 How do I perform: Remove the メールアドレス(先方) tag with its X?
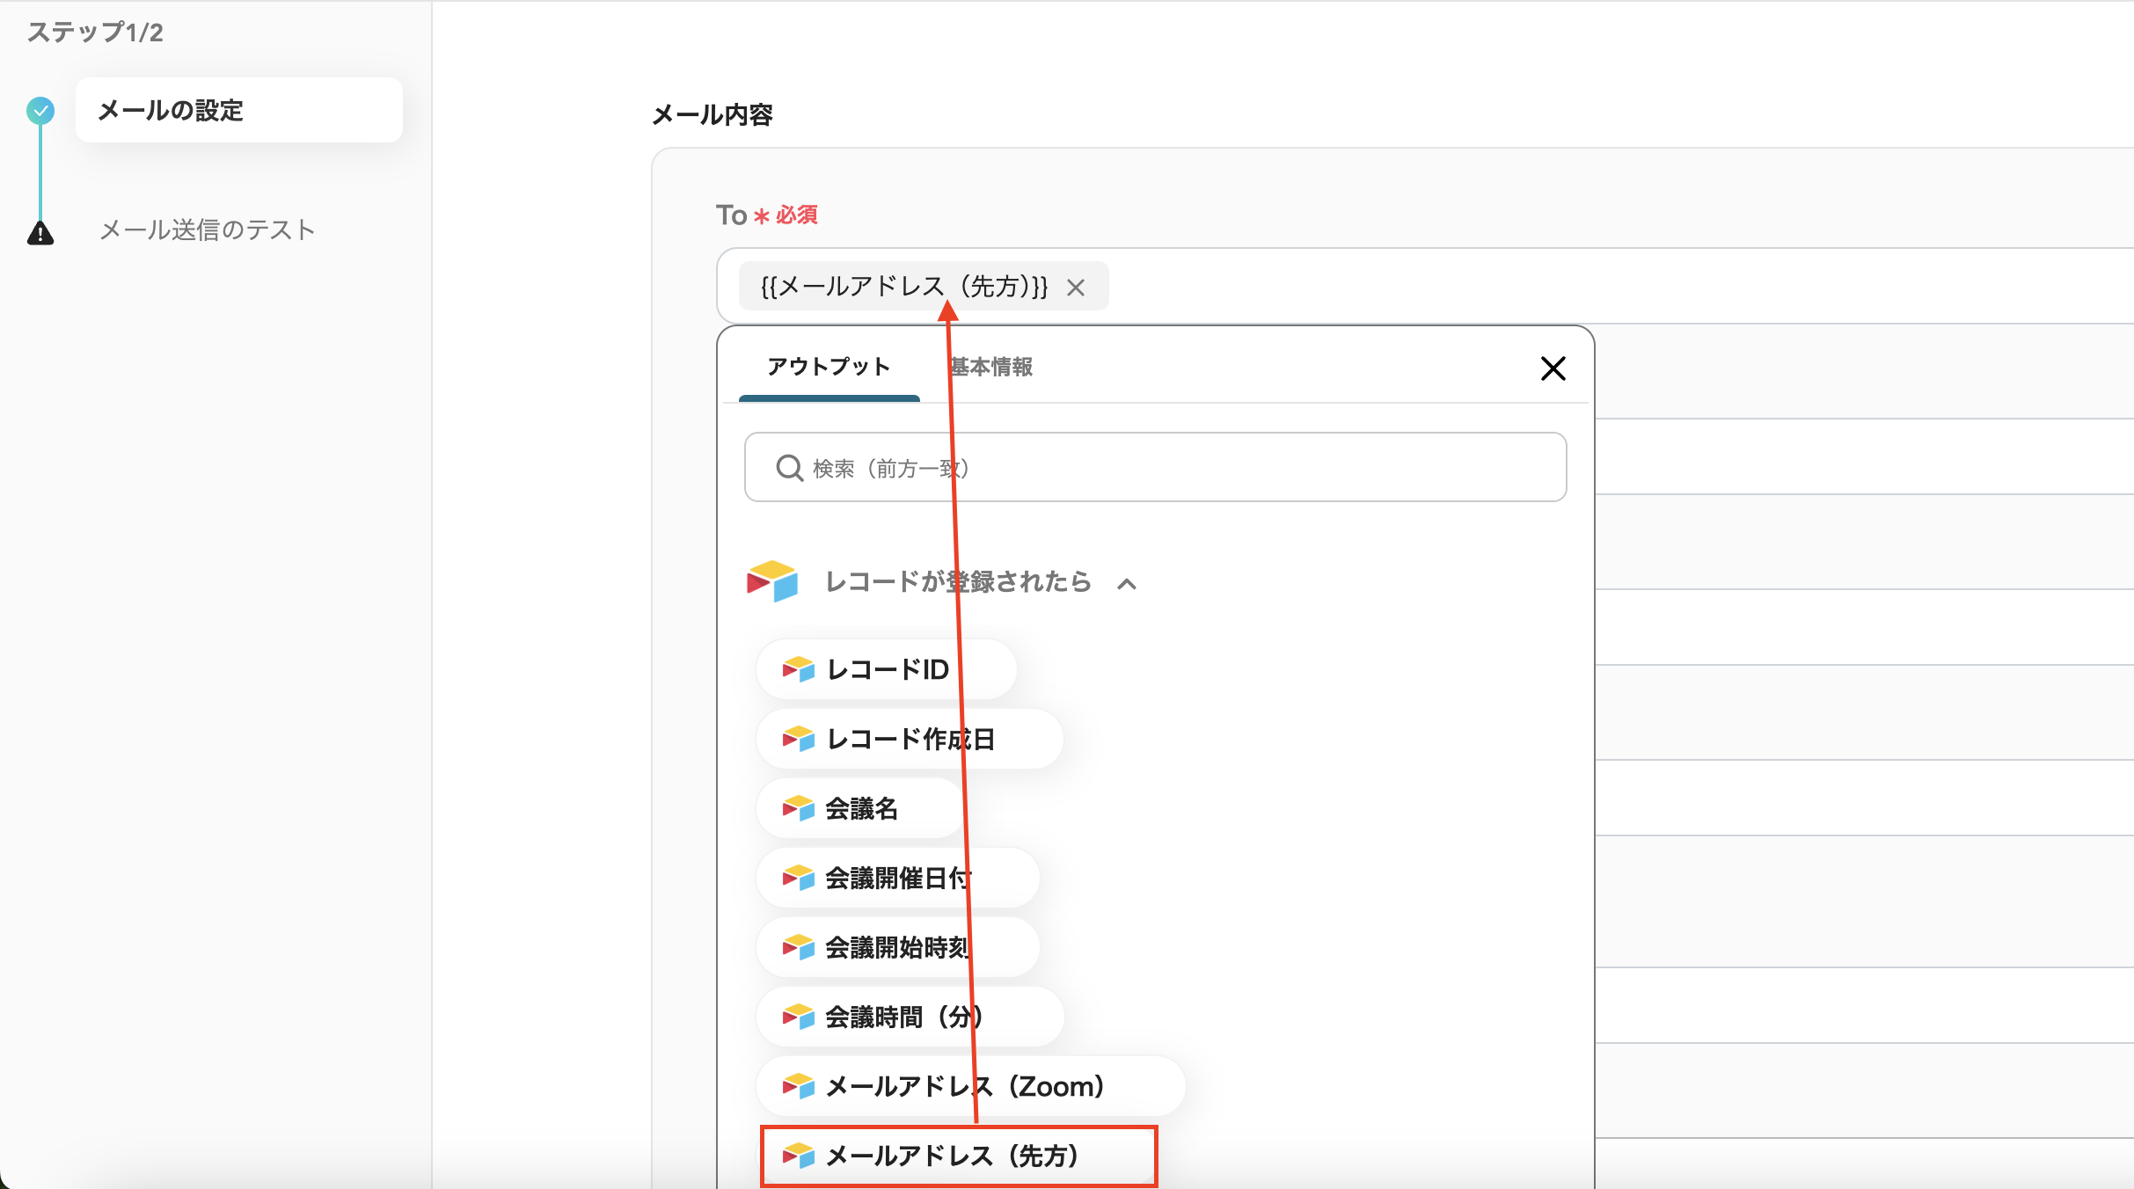[1075, 288]
